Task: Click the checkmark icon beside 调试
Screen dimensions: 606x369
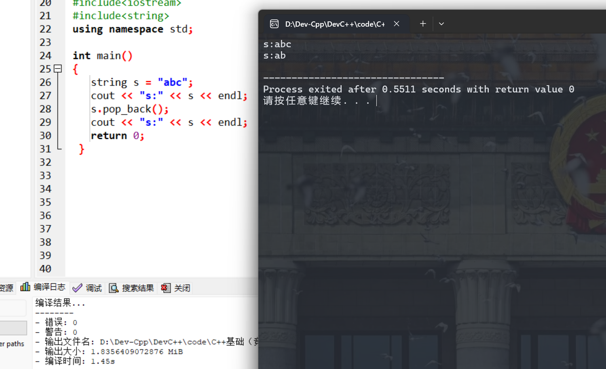Action: click(77, 288)
